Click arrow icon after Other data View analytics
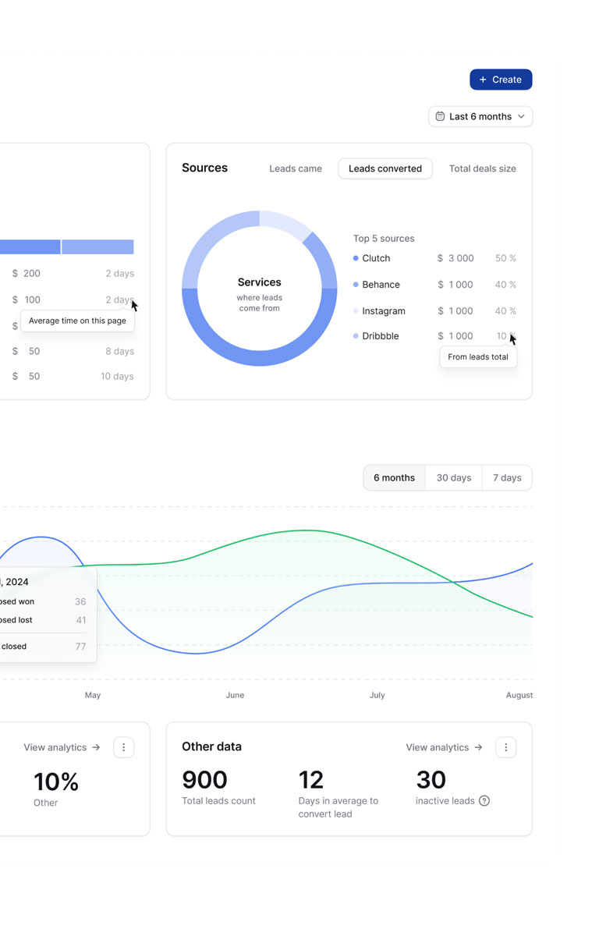 (478, 747)
